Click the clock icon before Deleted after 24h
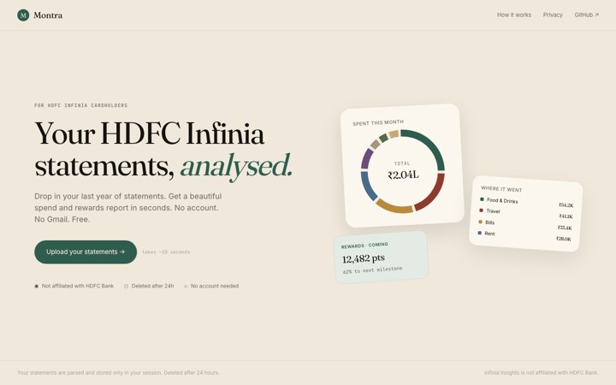The width and height of the screenshot is (616, 385). (126, 287)
